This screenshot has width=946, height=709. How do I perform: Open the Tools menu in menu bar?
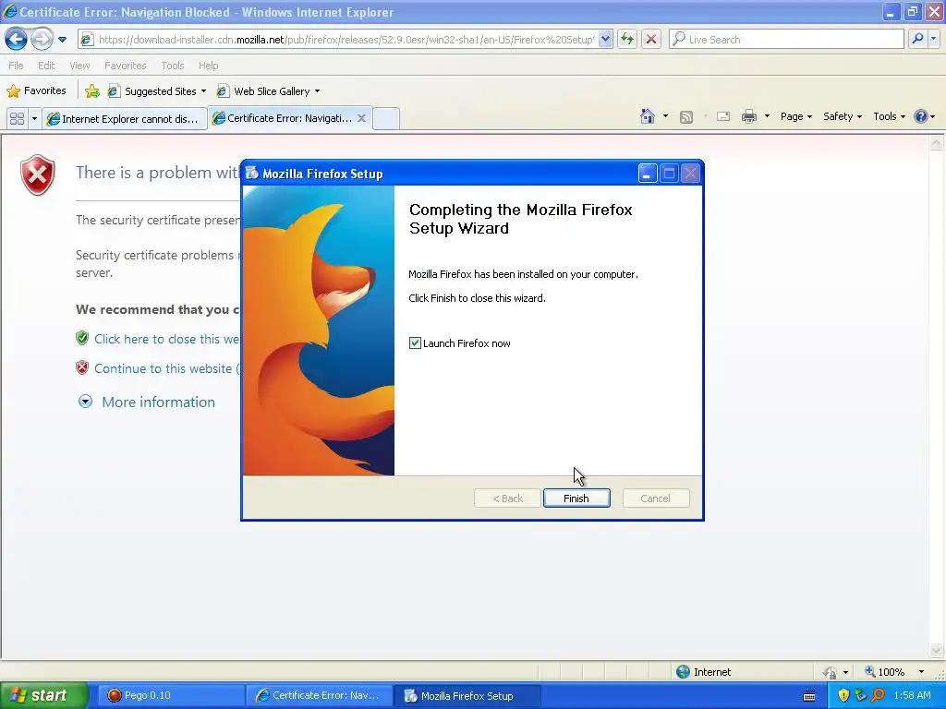pos(173,66)
